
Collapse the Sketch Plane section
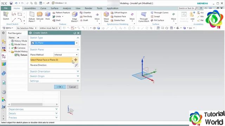coord(78,50)
